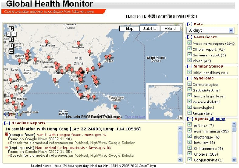Select Thai language ภาษาไทย
The width and height of the screenshot is (239, 168).
[166, 16]
